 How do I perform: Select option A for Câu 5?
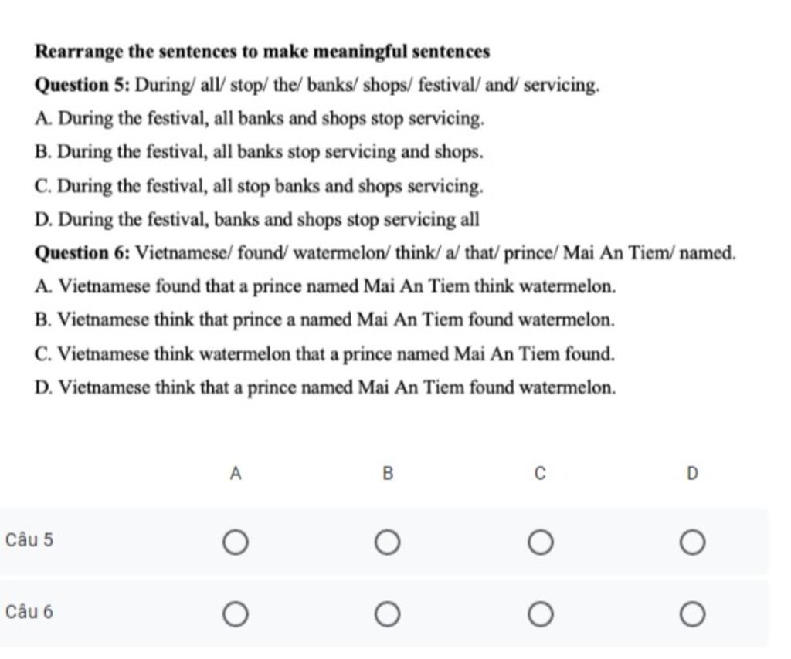(236, 542)
